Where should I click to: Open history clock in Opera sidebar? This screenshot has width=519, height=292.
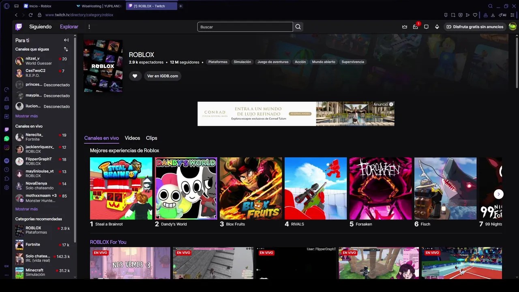click(6, 170)
